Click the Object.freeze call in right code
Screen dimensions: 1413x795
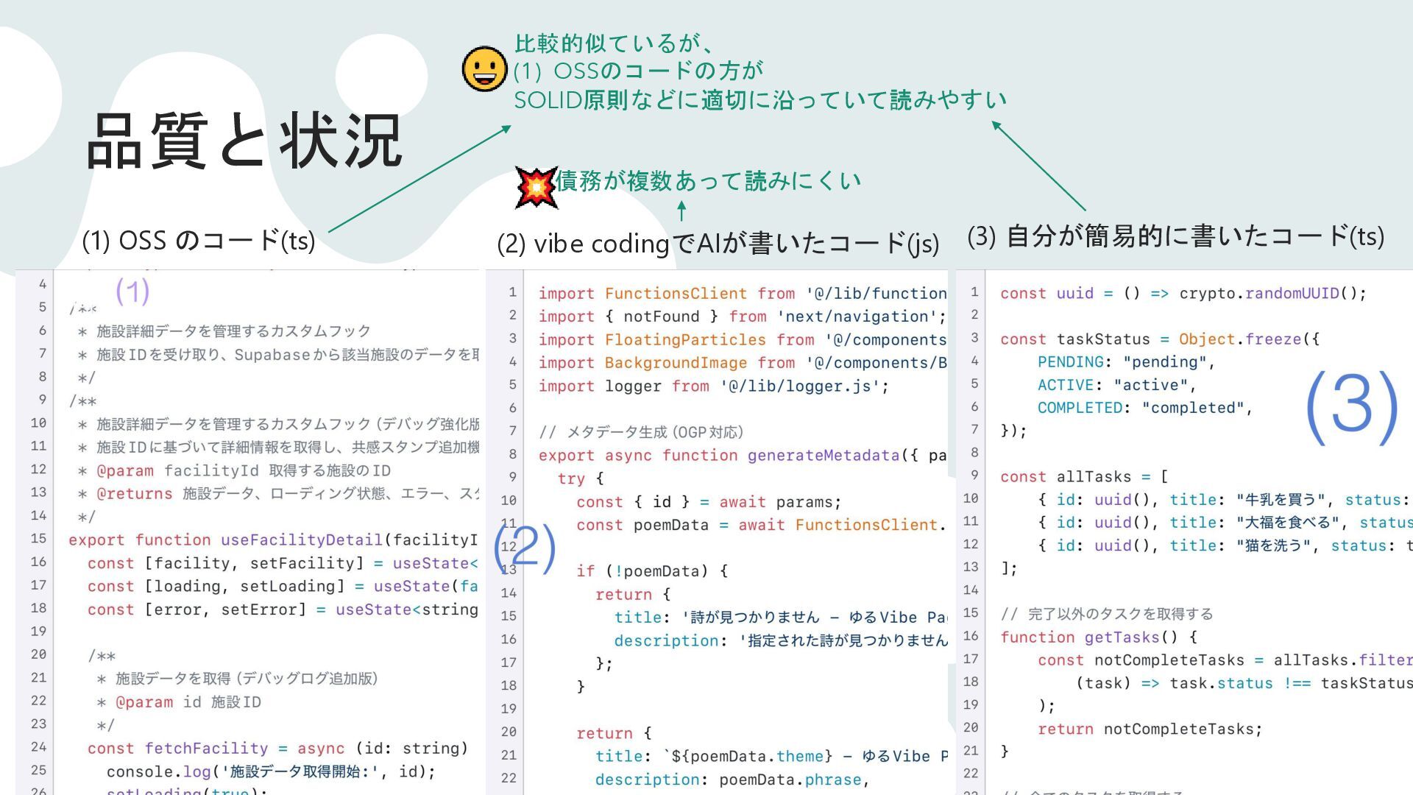click(1240, 339)
